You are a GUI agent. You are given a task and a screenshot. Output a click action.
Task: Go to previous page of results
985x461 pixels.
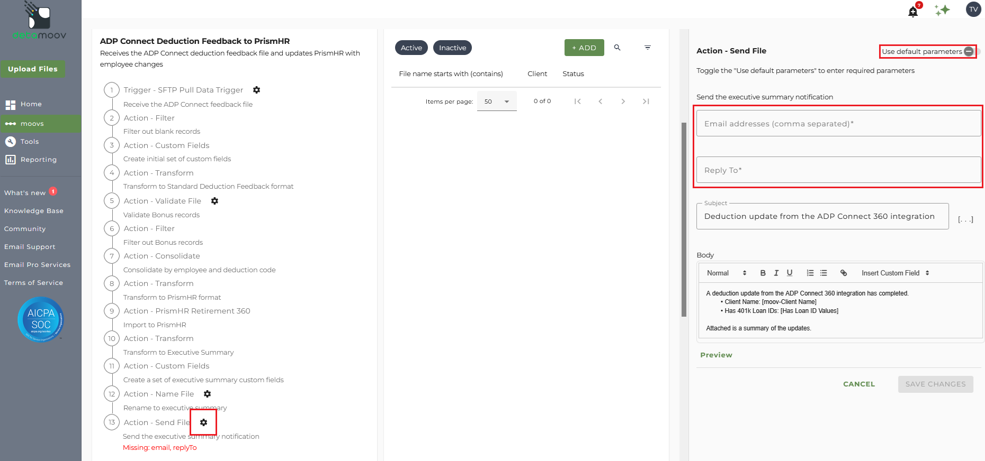[600, 102]
